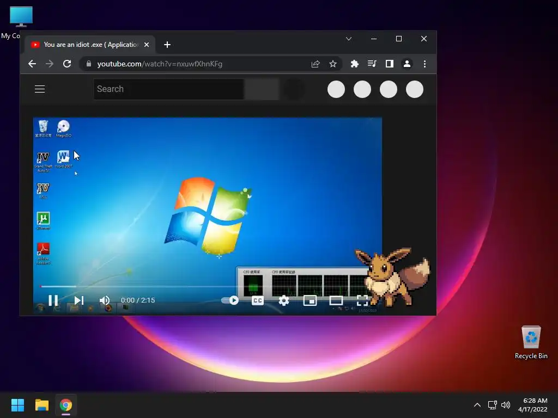Open Chrome extensions puzzle icon

pos(354,64)
